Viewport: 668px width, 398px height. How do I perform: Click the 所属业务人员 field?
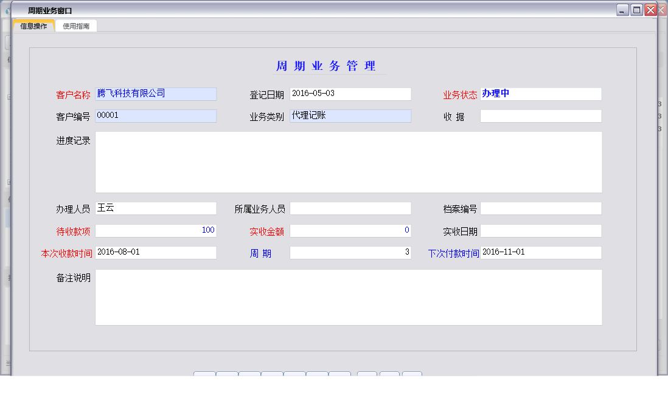350,208
